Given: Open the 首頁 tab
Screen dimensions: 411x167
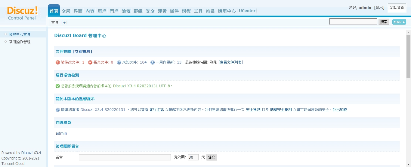Looking at the screenshot, I should pyautogui.click(x=54, y=11).
